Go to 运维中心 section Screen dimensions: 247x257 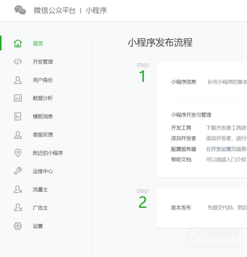43,171
